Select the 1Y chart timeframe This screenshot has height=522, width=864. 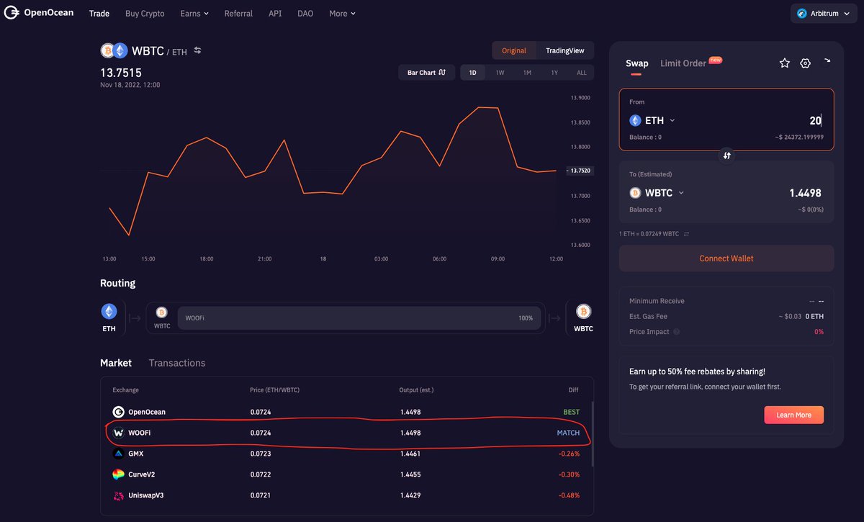tap(554, 73)
